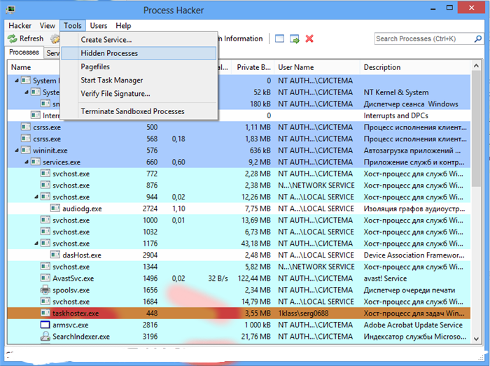This screenshot has width=490, height=366.
Task: Click the scrollbar up arrow
Action: pos(476,66)
